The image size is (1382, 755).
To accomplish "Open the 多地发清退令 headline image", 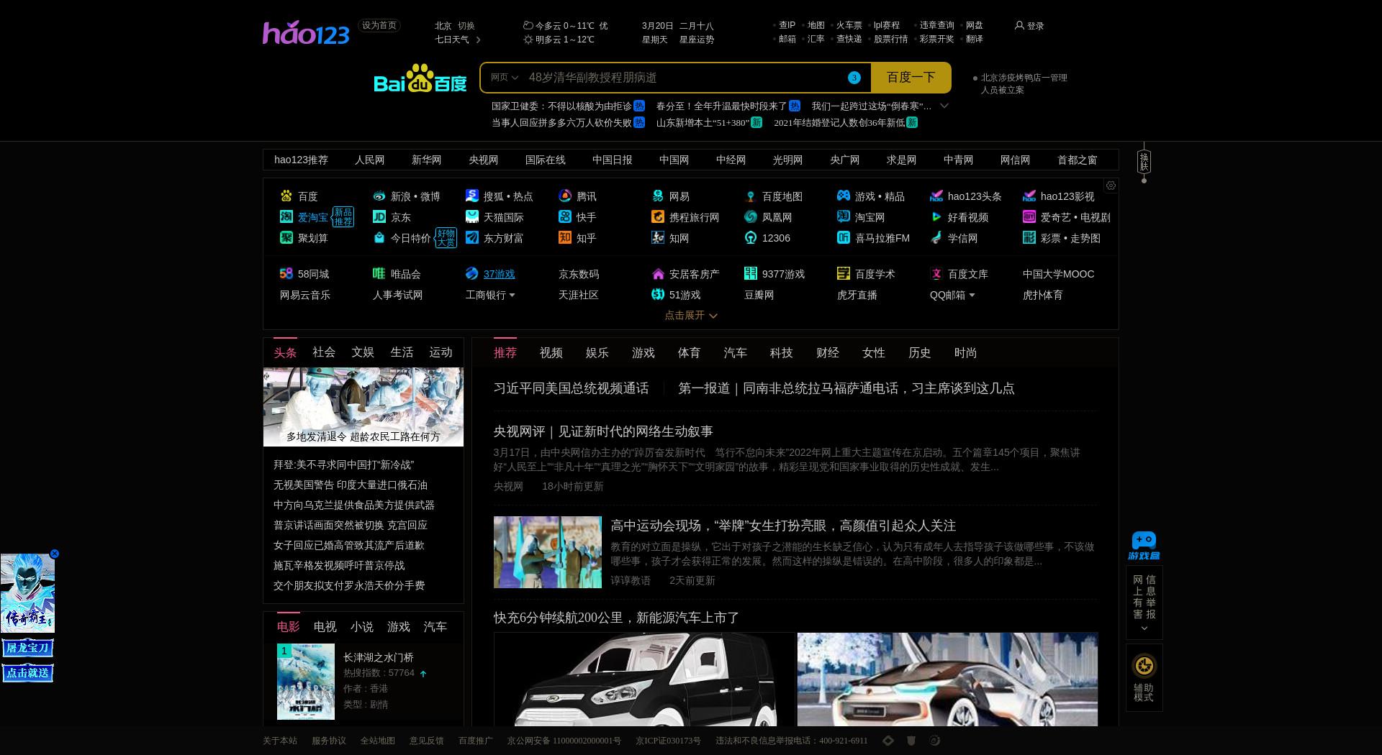I will [363, 407].
